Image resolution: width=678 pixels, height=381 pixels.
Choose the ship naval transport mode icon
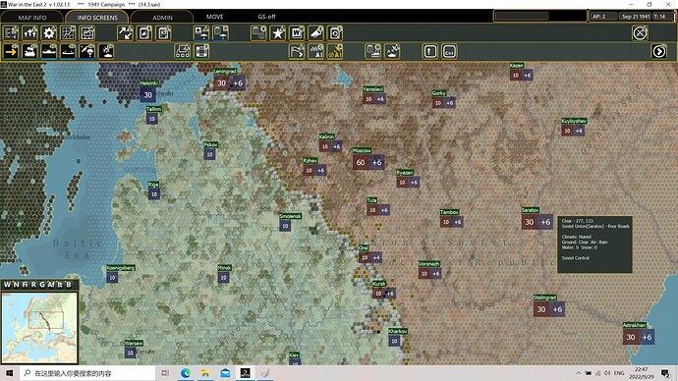49,52
